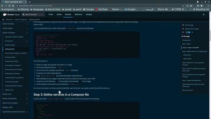
Task: Open the Home nav tab
Action: 51,15
